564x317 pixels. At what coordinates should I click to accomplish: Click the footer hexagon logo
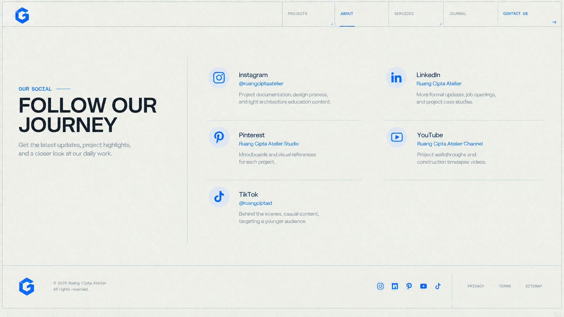pyautogui.click(x=27, y=287)
